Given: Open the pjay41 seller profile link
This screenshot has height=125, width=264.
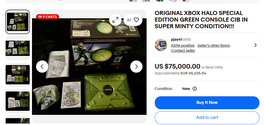Looking at the screenshot, I should click(x=177, y=39).
